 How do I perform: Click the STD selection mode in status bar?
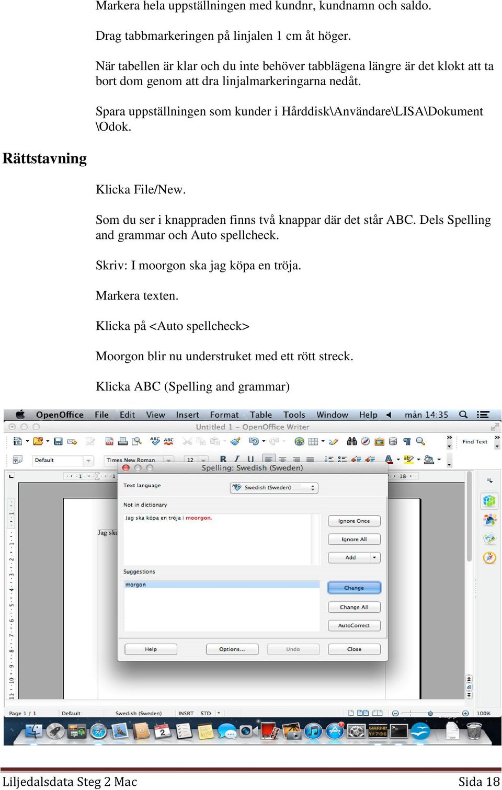pos(206,713)
